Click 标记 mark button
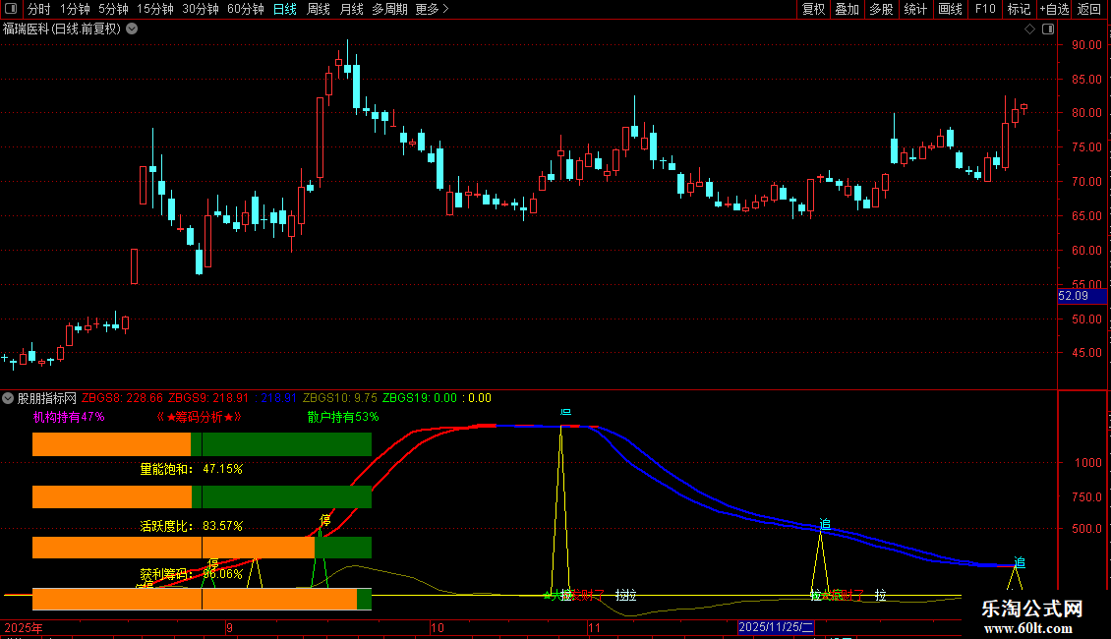The width and height of the screenshot is (1111, 639). tap(1019, 9)
